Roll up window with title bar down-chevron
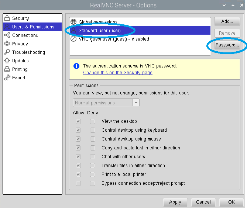 pyautogui.click(x=224, y=6)
